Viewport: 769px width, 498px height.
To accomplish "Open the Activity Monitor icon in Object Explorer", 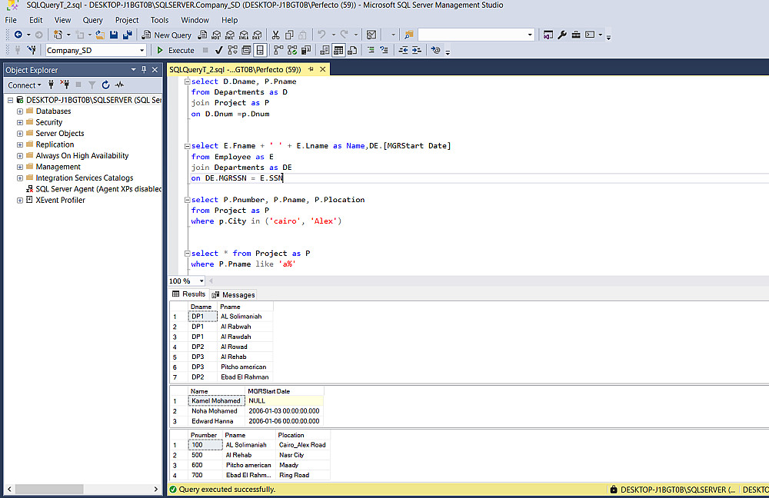I will coord(119,85).
